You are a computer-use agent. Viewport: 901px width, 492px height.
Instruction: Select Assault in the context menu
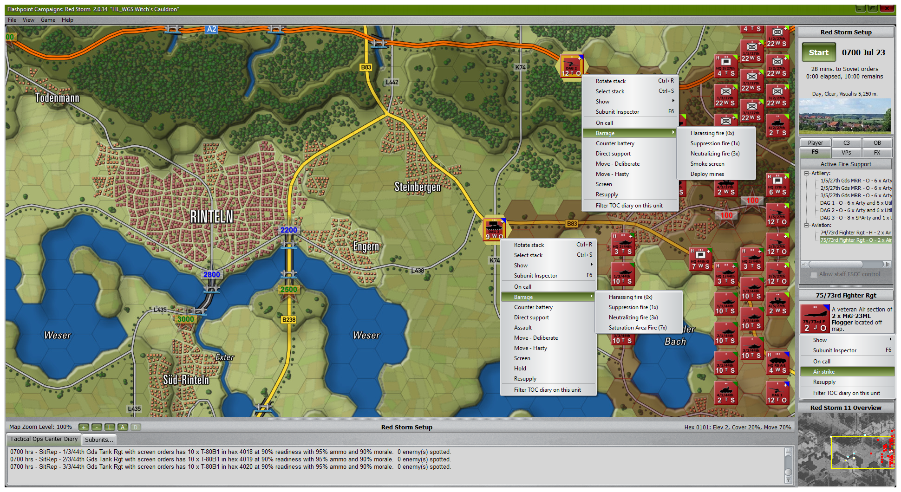[548, 328]
